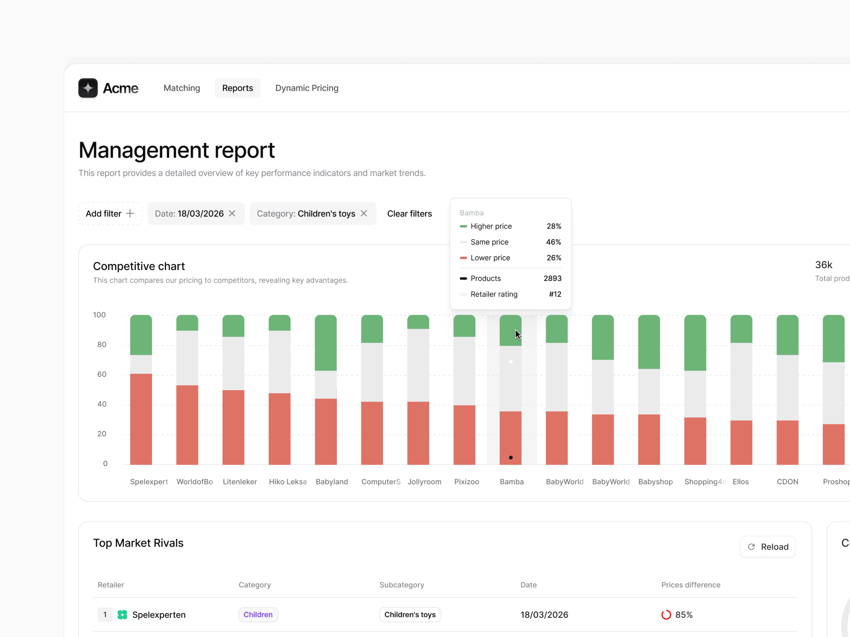Open the Add filter menu
Viewport: 850px width, 637px height.
coord(103,213)
